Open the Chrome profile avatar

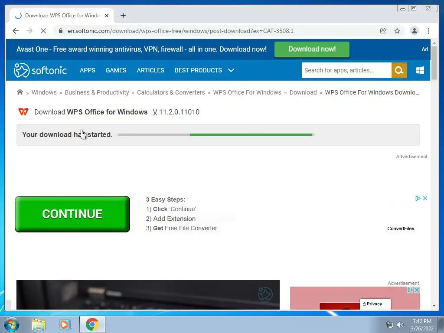coord(414,31)
